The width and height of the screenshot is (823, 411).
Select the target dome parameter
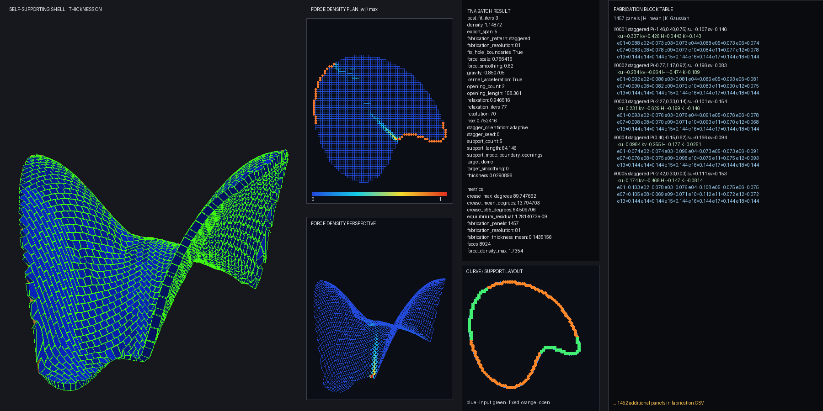click(480, 162)
